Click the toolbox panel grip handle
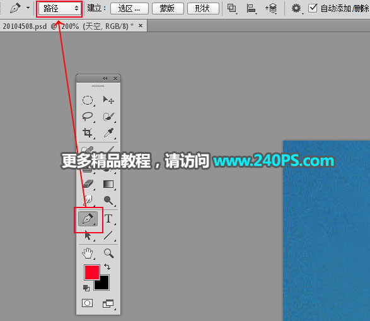Image resolution: width=370 pixels, height=321 pixels. click(x=98, y=86)
